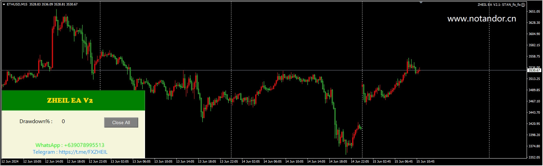Viewport: 543px width, 166px height.
Task: Click the 14 Jun 22:05 time label
Action: [x=360, y=162]
